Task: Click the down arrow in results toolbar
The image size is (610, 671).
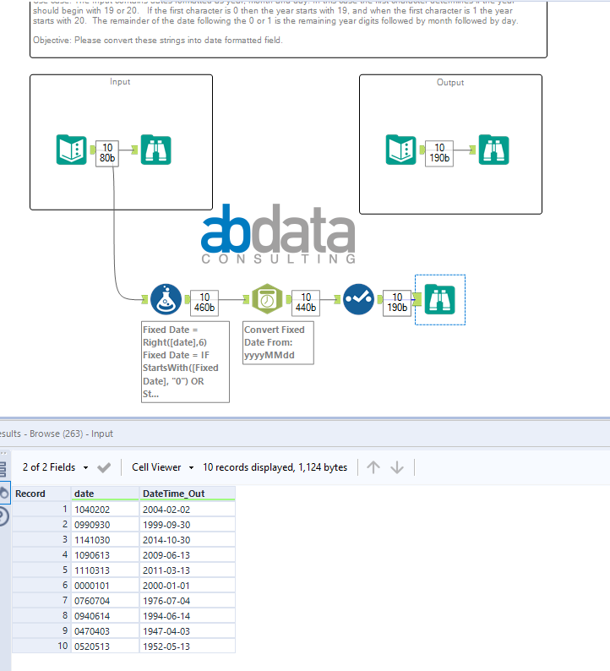Action: [397, 467]
